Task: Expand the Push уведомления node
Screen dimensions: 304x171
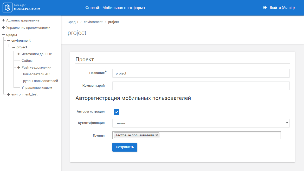Action: tap(19, 68)
